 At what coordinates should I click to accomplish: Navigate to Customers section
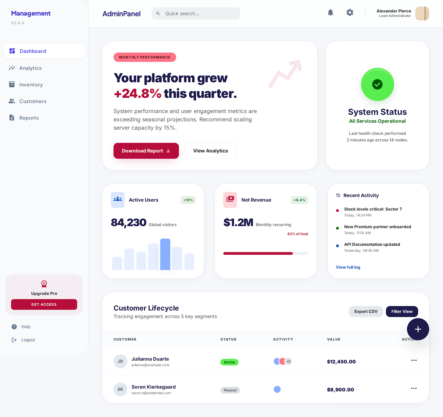tap(44, 101)
